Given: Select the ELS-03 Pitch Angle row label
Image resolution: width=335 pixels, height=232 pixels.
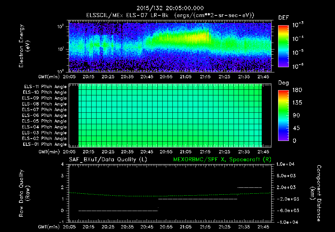Looking at the screenshot, I should [44, 133].
